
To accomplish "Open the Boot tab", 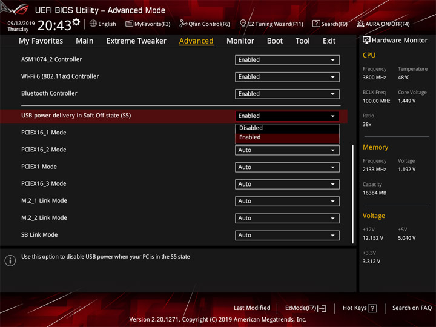I will tap(275, 41).
